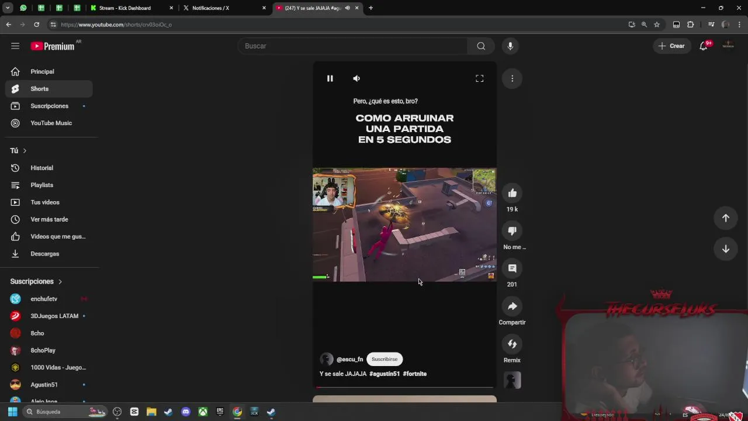Open the Short's three-dot options menu
748x421 pixels.
click(x=512, y=78)
